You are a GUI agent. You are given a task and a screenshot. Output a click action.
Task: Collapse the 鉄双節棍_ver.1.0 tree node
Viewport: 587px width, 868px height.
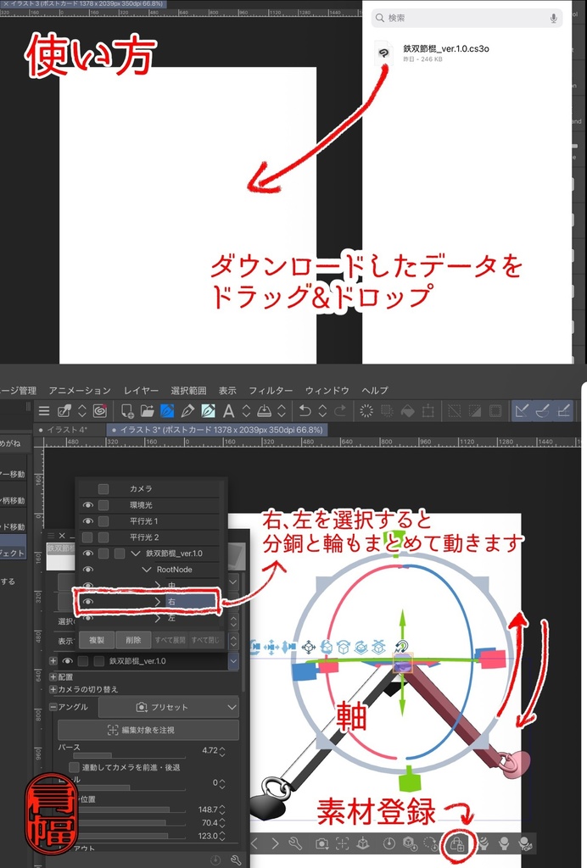coord(135,554)
